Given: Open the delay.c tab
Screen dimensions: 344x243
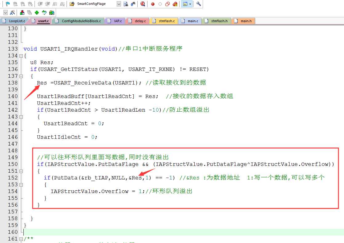Looking at the screenshot, I should (x=138, y=21).
